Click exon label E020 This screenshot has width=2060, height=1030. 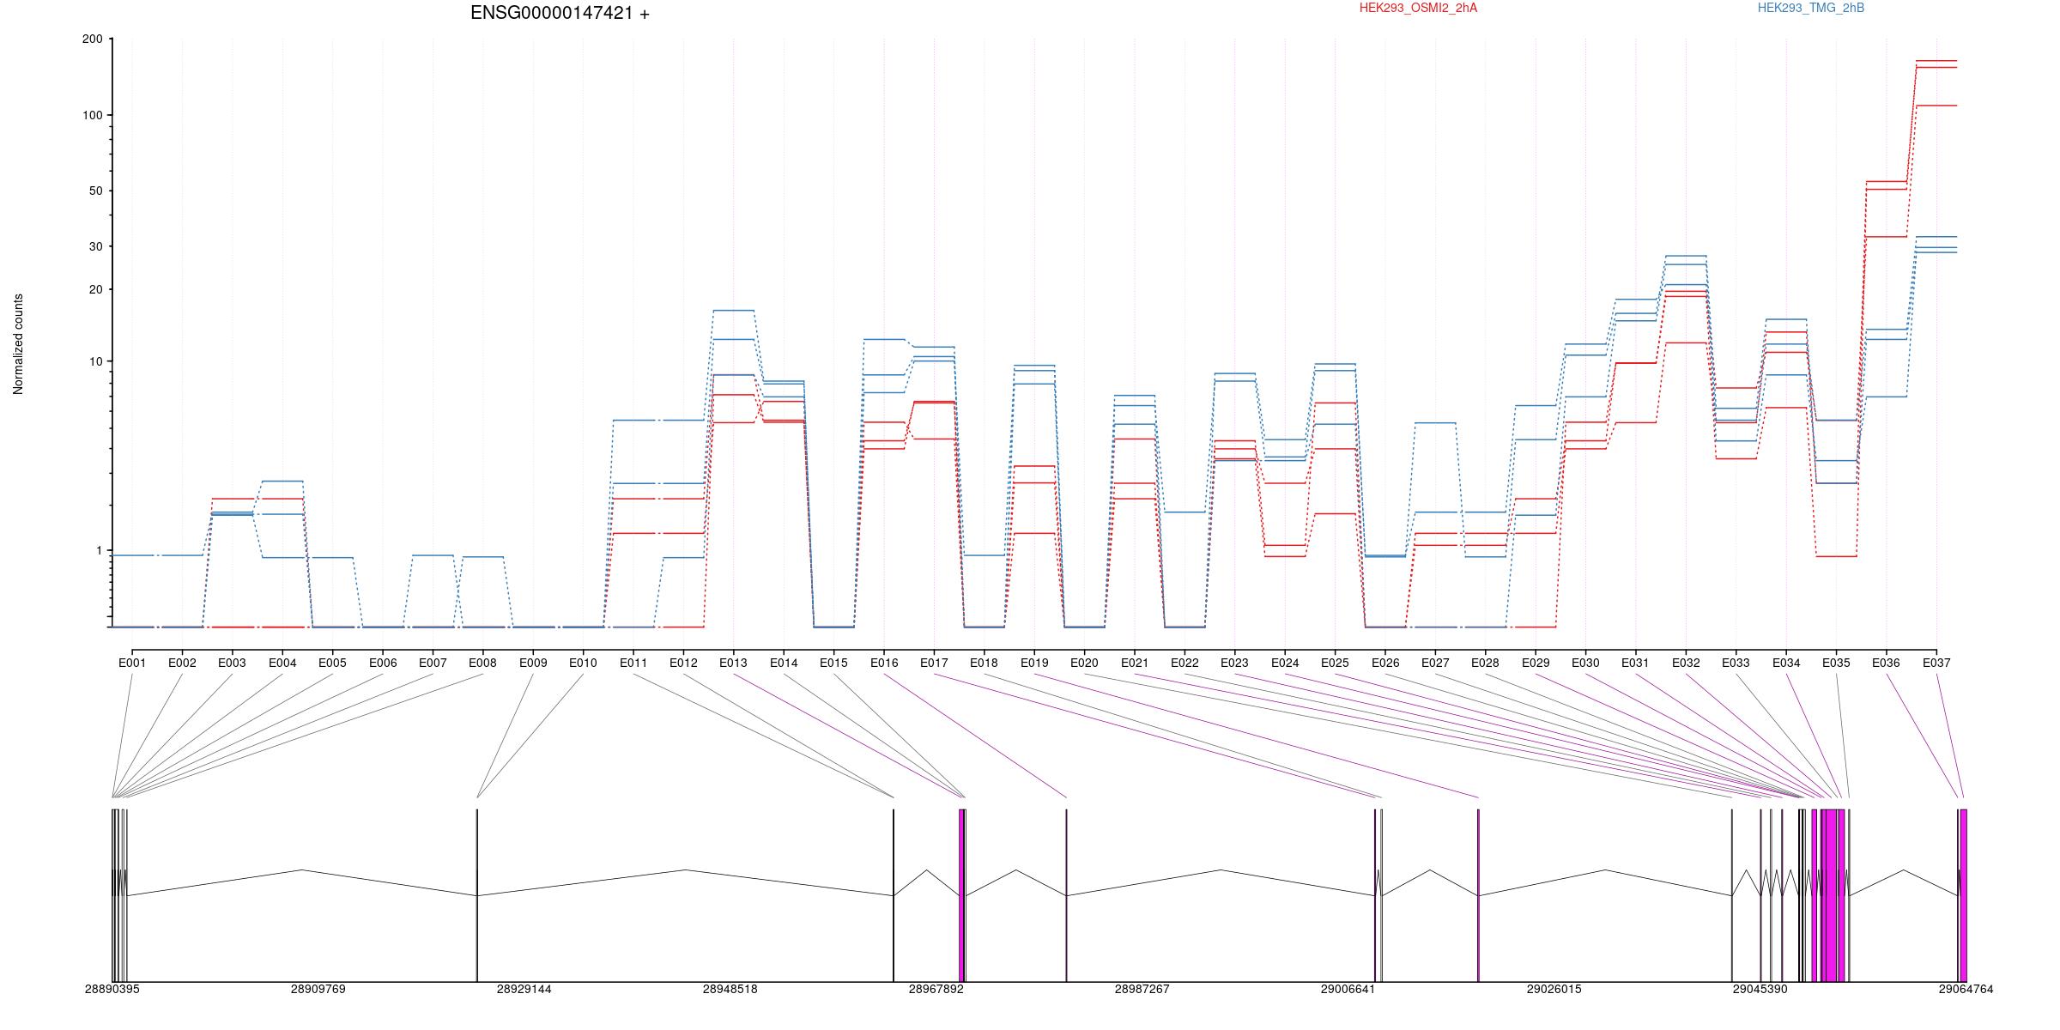pyautogui.click(x=1084, y=663)
